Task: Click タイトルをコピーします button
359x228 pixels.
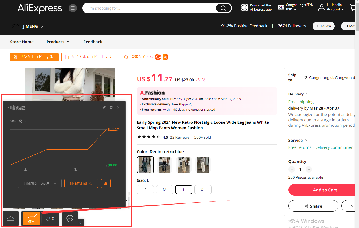Action: [x=90, y=57]
